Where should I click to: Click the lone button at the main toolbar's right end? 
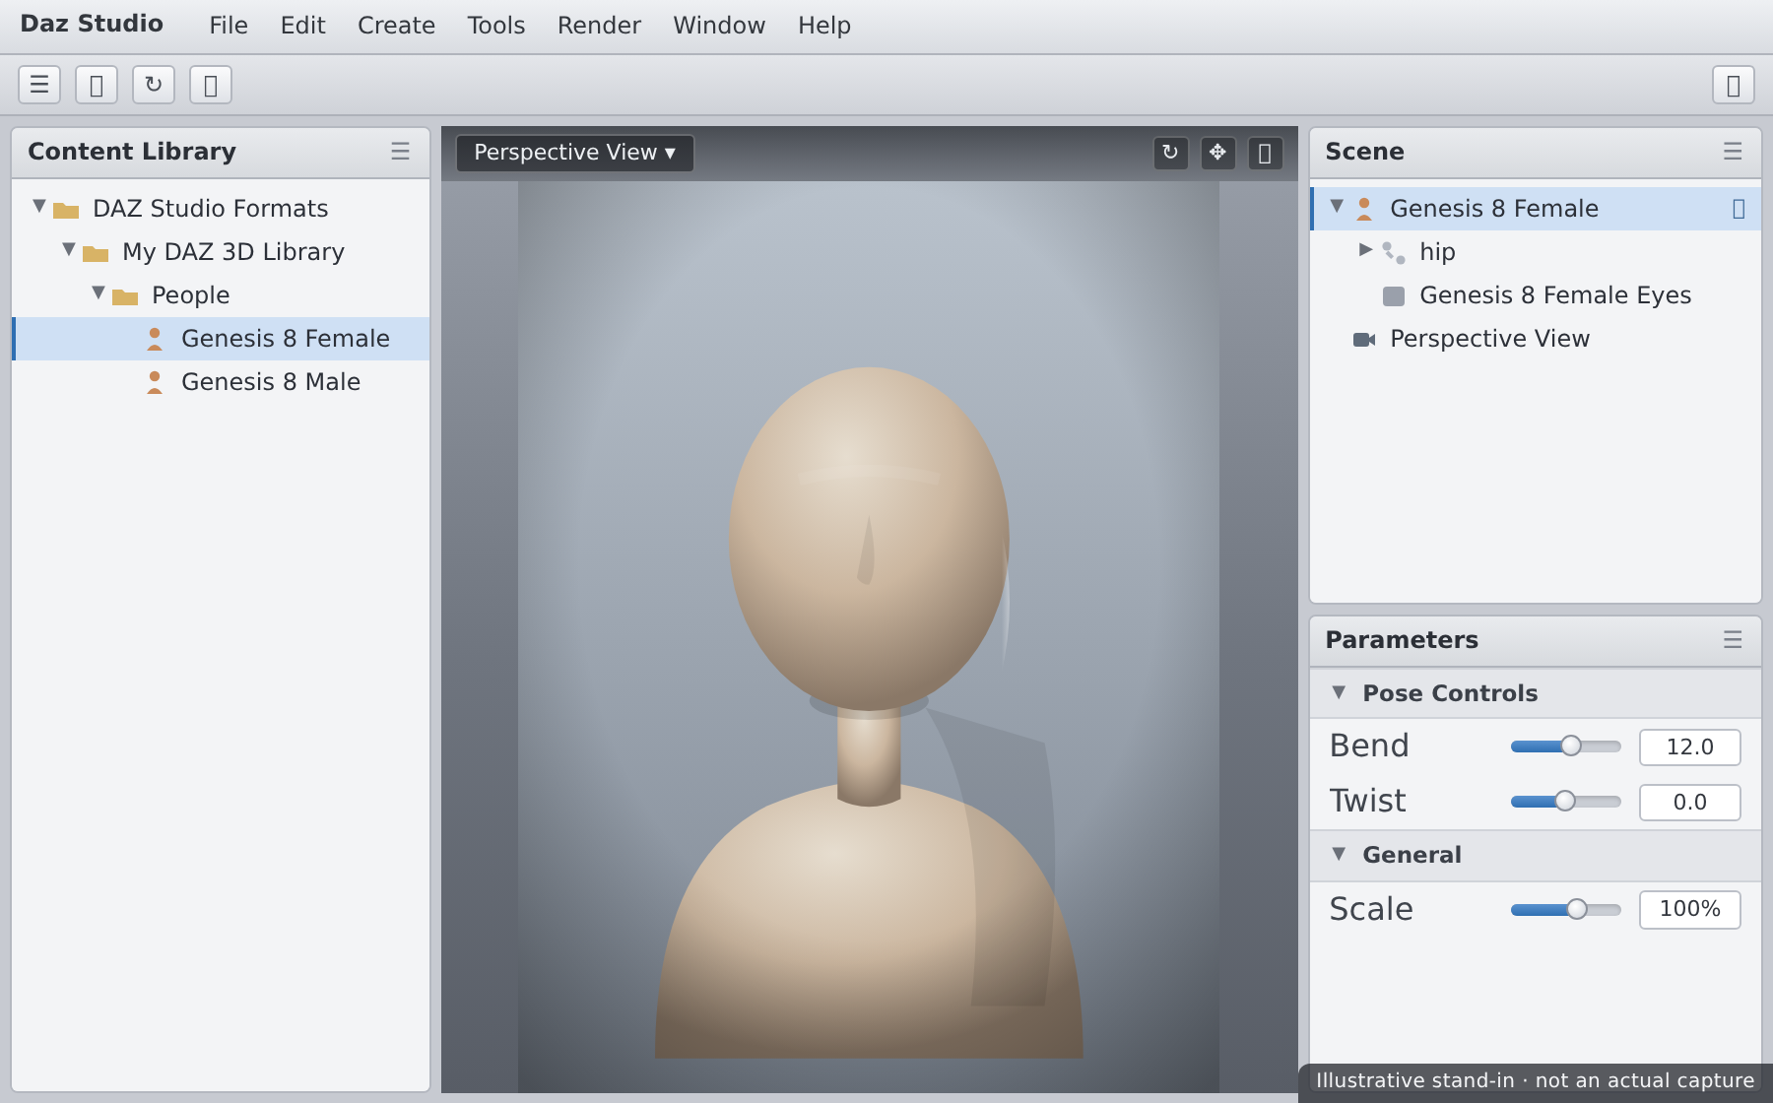tap(1734, 85)
